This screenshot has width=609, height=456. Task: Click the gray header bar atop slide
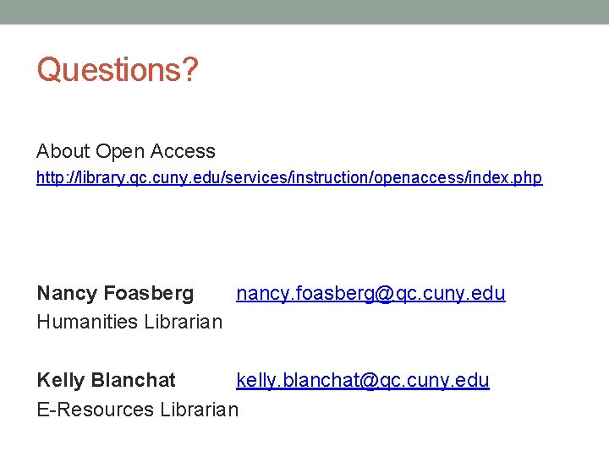(x=304, y=12)
